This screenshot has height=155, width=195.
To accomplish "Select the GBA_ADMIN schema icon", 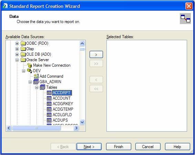I will click(x=36, y=82).
